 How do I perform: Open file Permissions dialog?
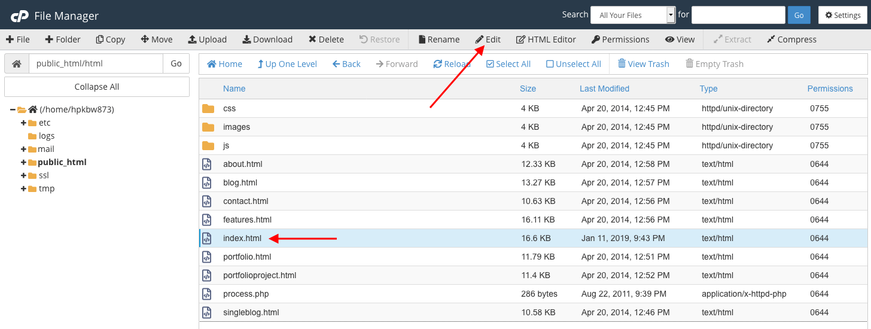pos(620,39)
